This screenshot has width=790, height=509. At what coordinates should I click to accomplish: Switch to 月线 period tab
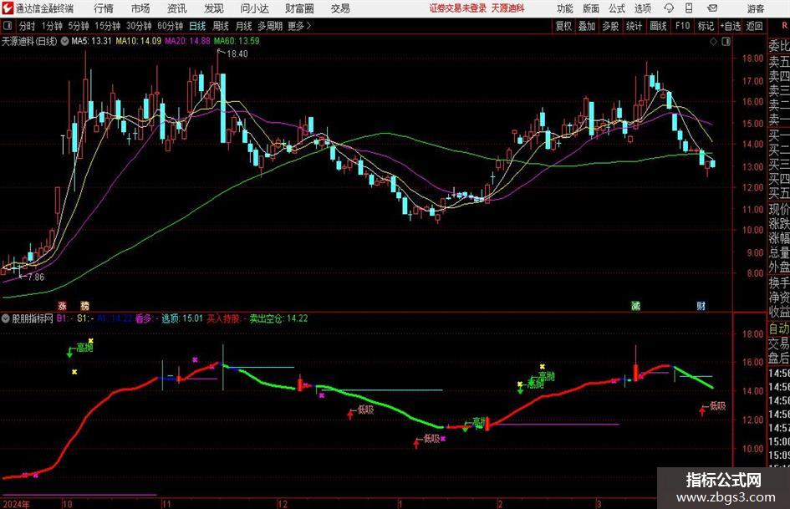click(244, 26)
